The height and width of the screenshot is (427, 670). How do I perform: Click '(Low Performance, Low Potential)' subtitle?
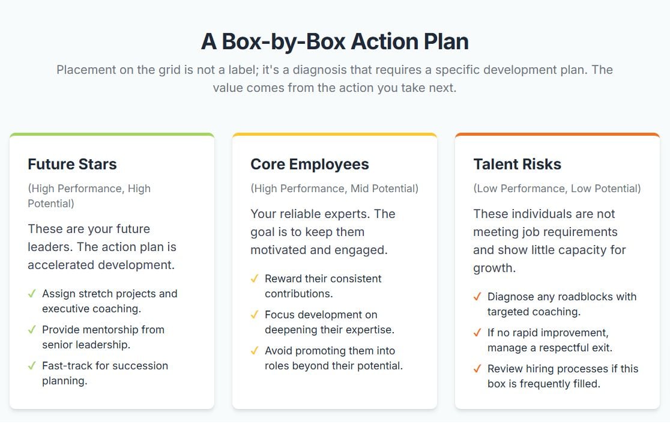tap(557, 189)
